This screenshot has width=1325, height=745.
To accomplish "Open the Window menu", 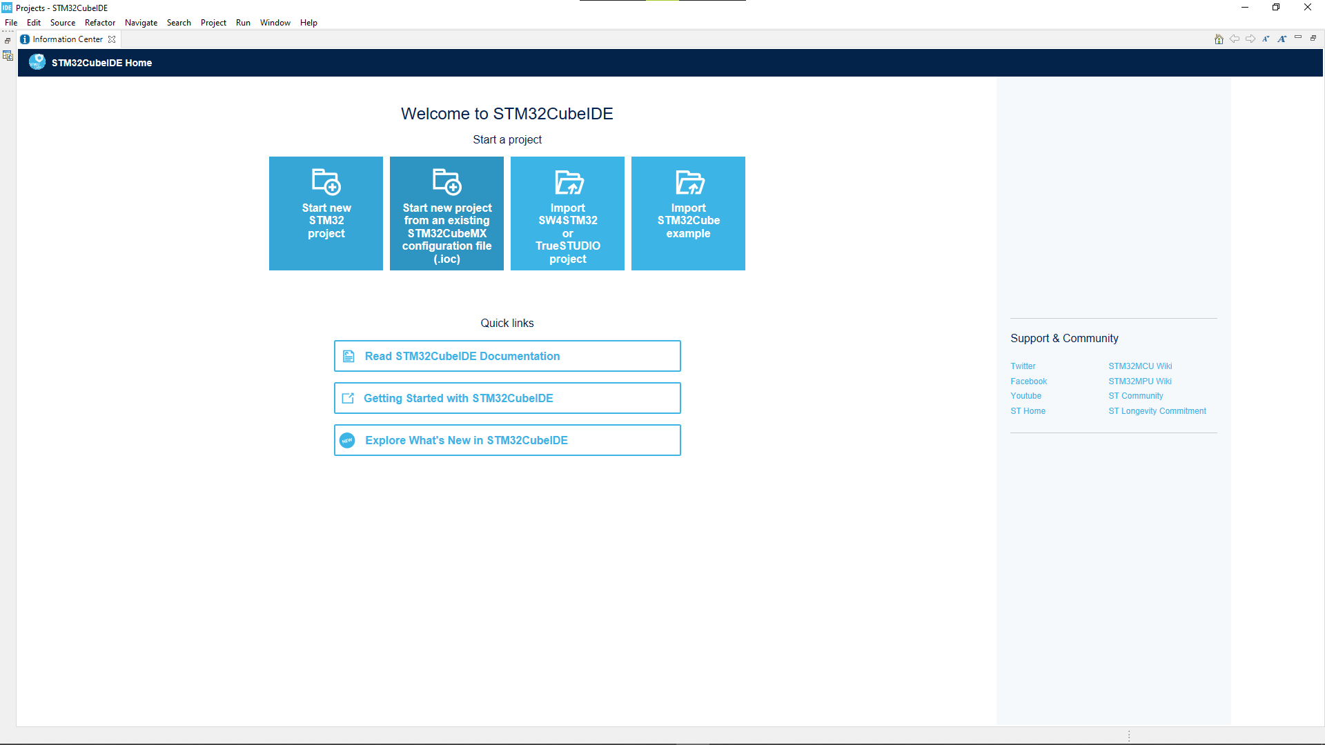I will point(275,23).
